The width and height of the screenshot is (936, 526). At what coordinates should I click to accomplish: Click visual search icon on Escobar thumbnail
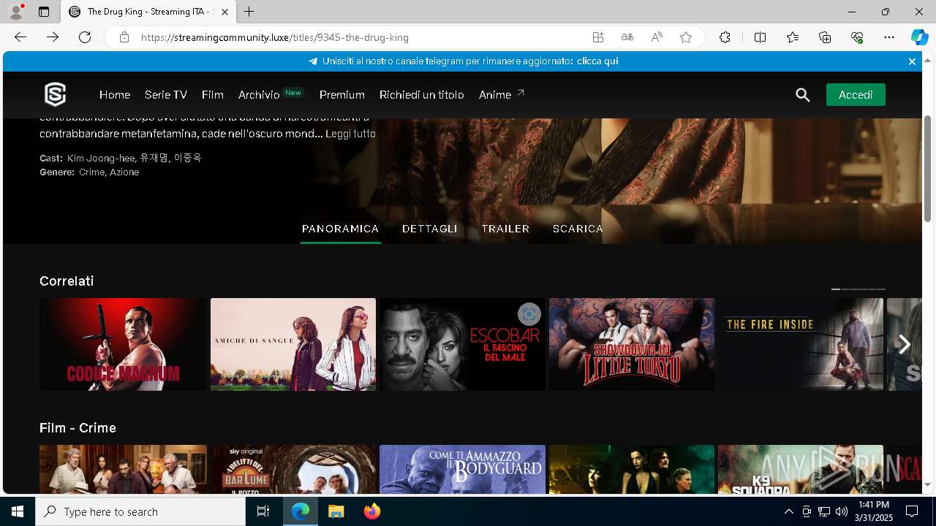coord(529,314)
